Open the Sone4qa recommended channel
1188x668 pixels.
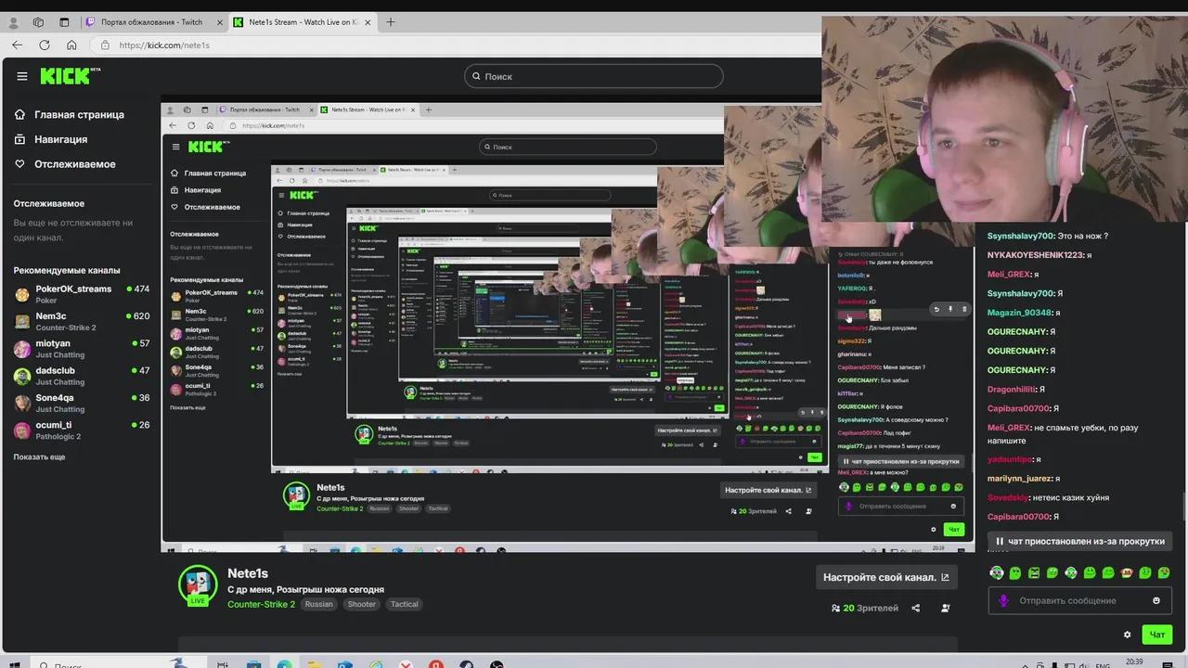[x=82, y=403]
